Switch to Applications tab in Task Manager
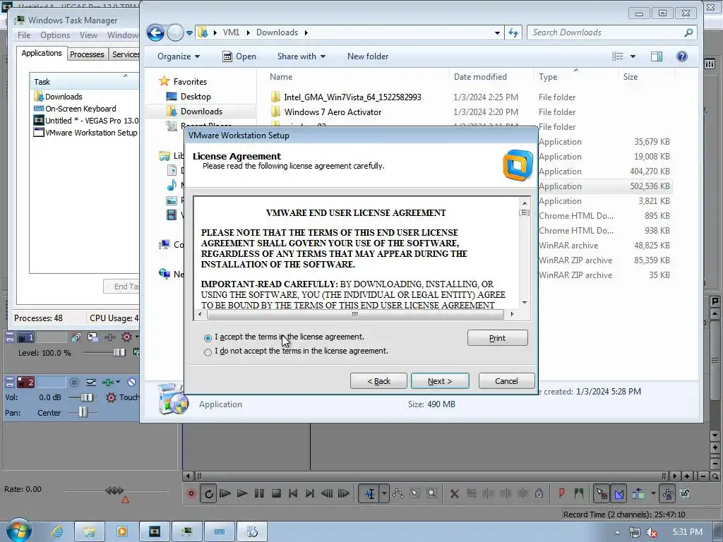This screenshot has width=723, height=542. pyautogui.click(x=42, y=53)
